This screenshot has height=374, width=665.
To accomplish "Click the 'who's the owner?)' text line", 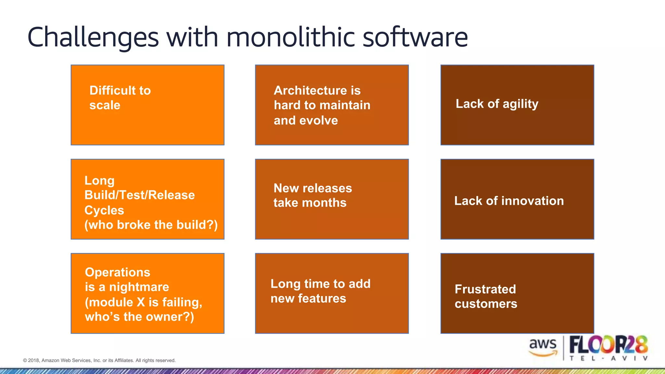I will coord(139,317).
